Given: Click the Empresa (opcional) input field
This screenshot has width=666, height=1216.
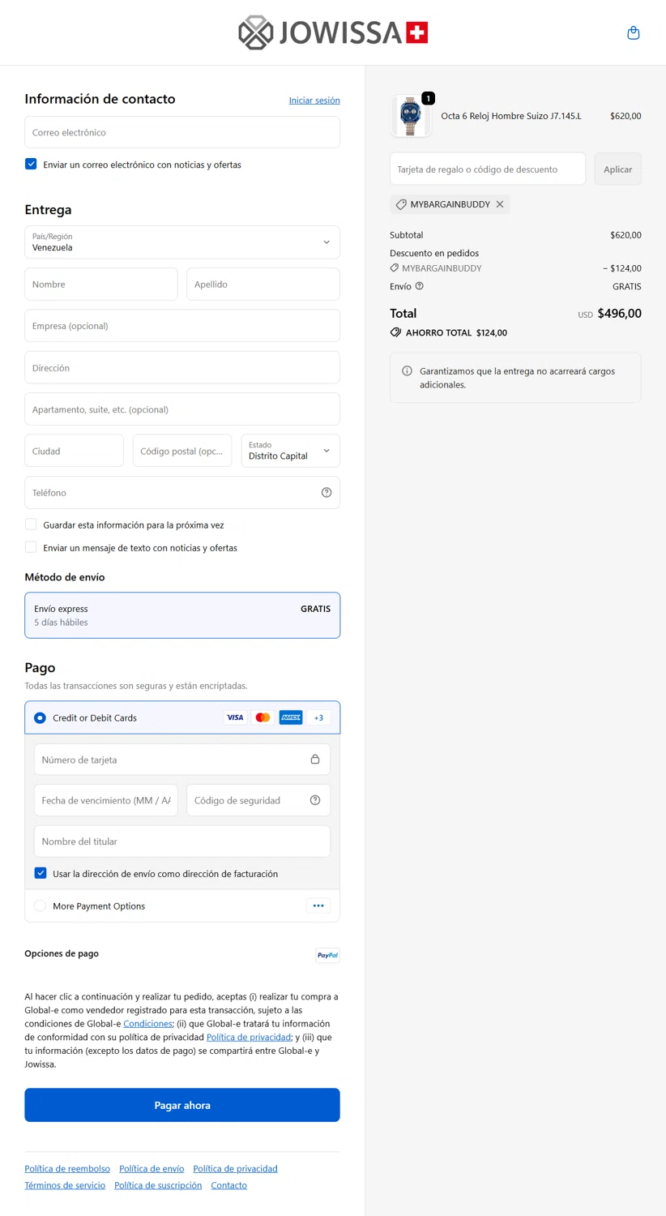Looking at the screenshot, I should click(182, 326).
